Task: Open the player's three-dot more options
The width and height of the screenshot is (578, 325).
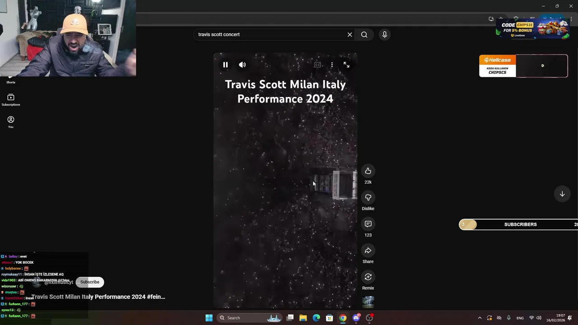Action: (332, 65)
